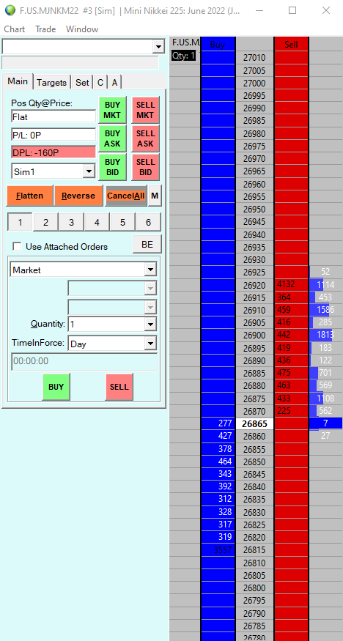The image size is (343, 641).
Task: Click the Buy column header
Action: tap(218, 44)
